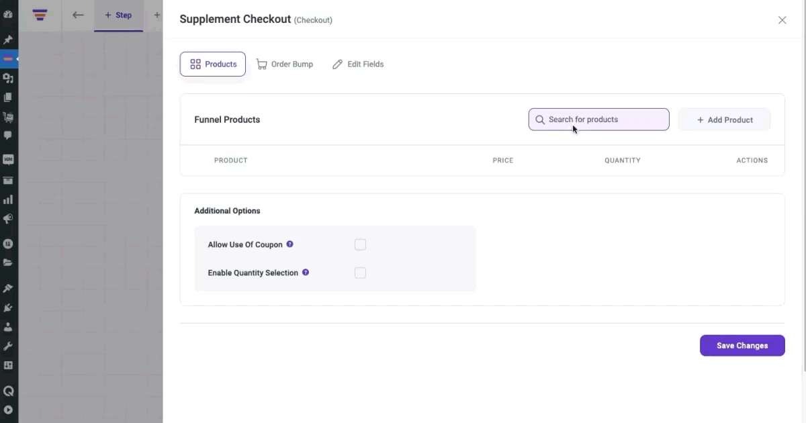
Task: Go back with the left arrow
Action: (78, 15)
